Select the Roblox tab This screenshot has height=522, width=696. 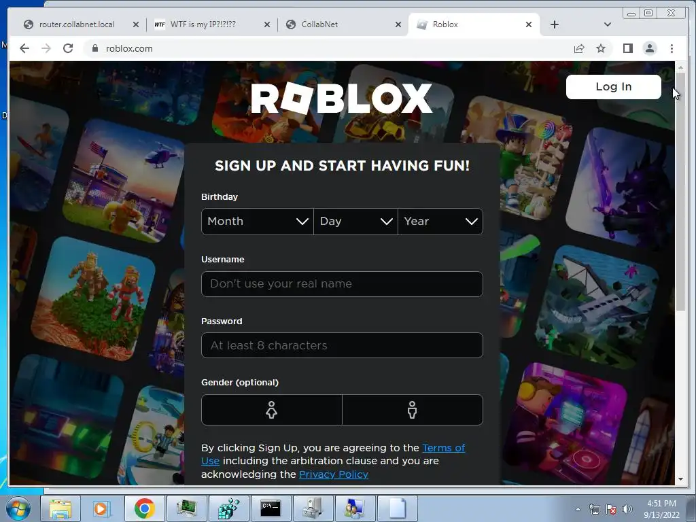pos(473,24)
